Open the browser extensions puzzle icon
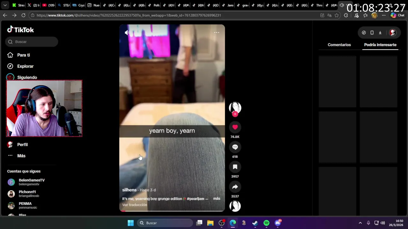 [346, 15]
